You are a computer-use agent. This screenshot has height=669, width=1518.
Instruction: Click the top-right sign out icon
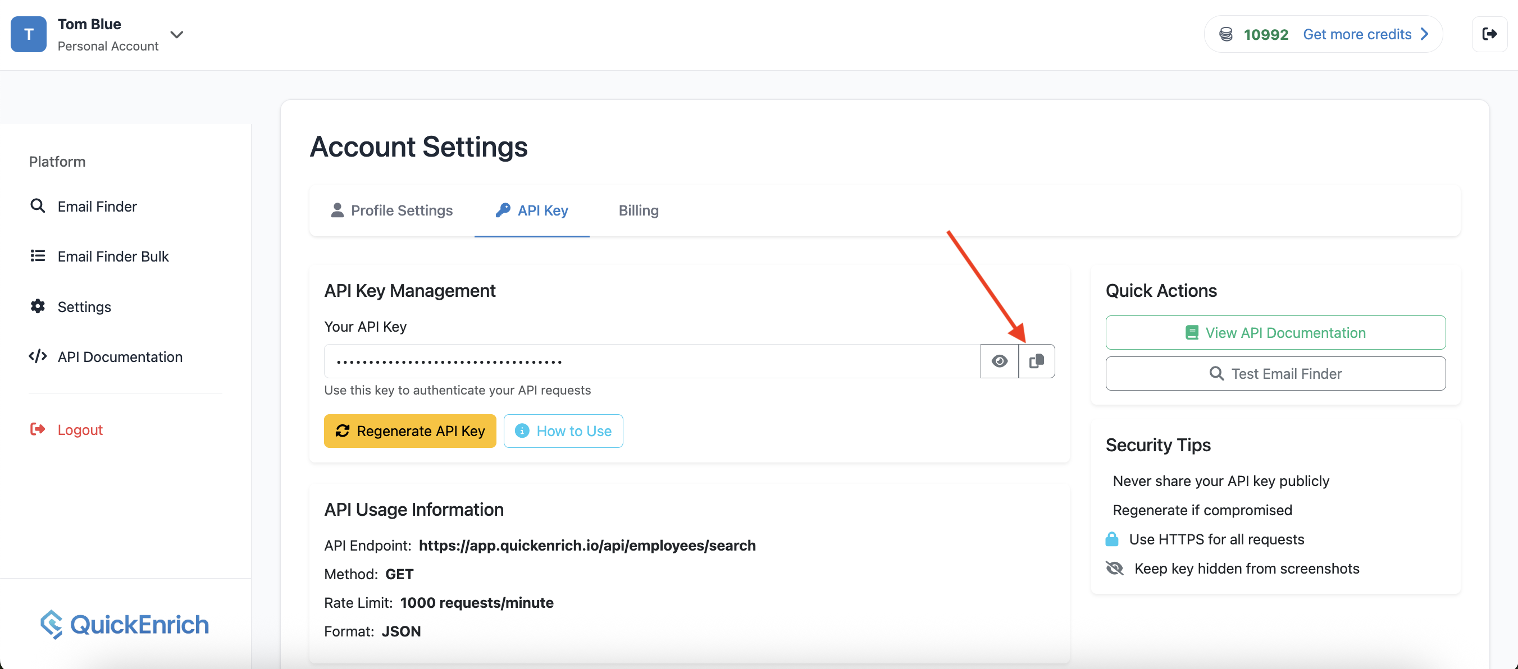click(1489, 34)
